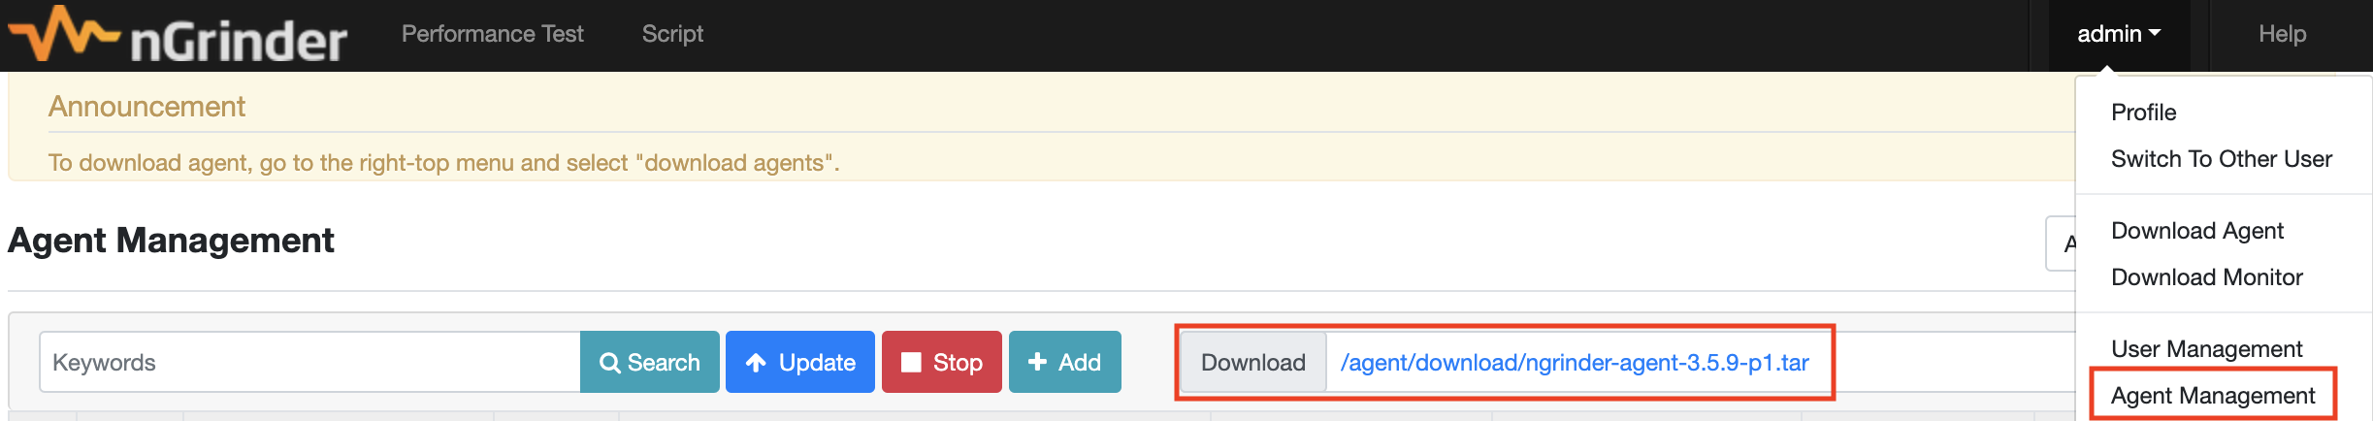Click the Download label button

[1253, 362]
